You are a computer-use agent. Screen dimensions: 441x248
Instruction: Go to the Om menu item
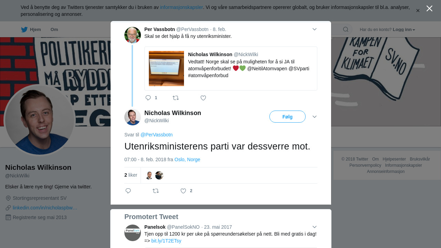point(54,30)
